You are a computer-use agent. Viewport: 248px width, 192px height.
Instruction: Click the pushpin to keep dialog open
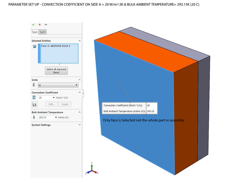tap(46, 25)
